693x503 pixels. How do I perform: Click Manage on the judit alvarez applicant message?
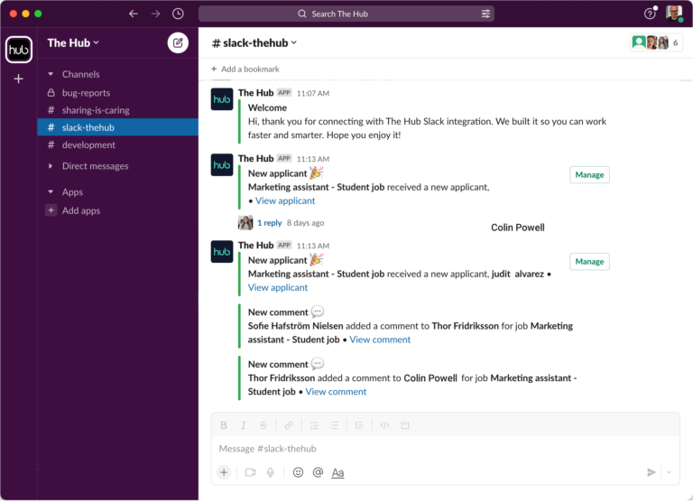point(589,262)
